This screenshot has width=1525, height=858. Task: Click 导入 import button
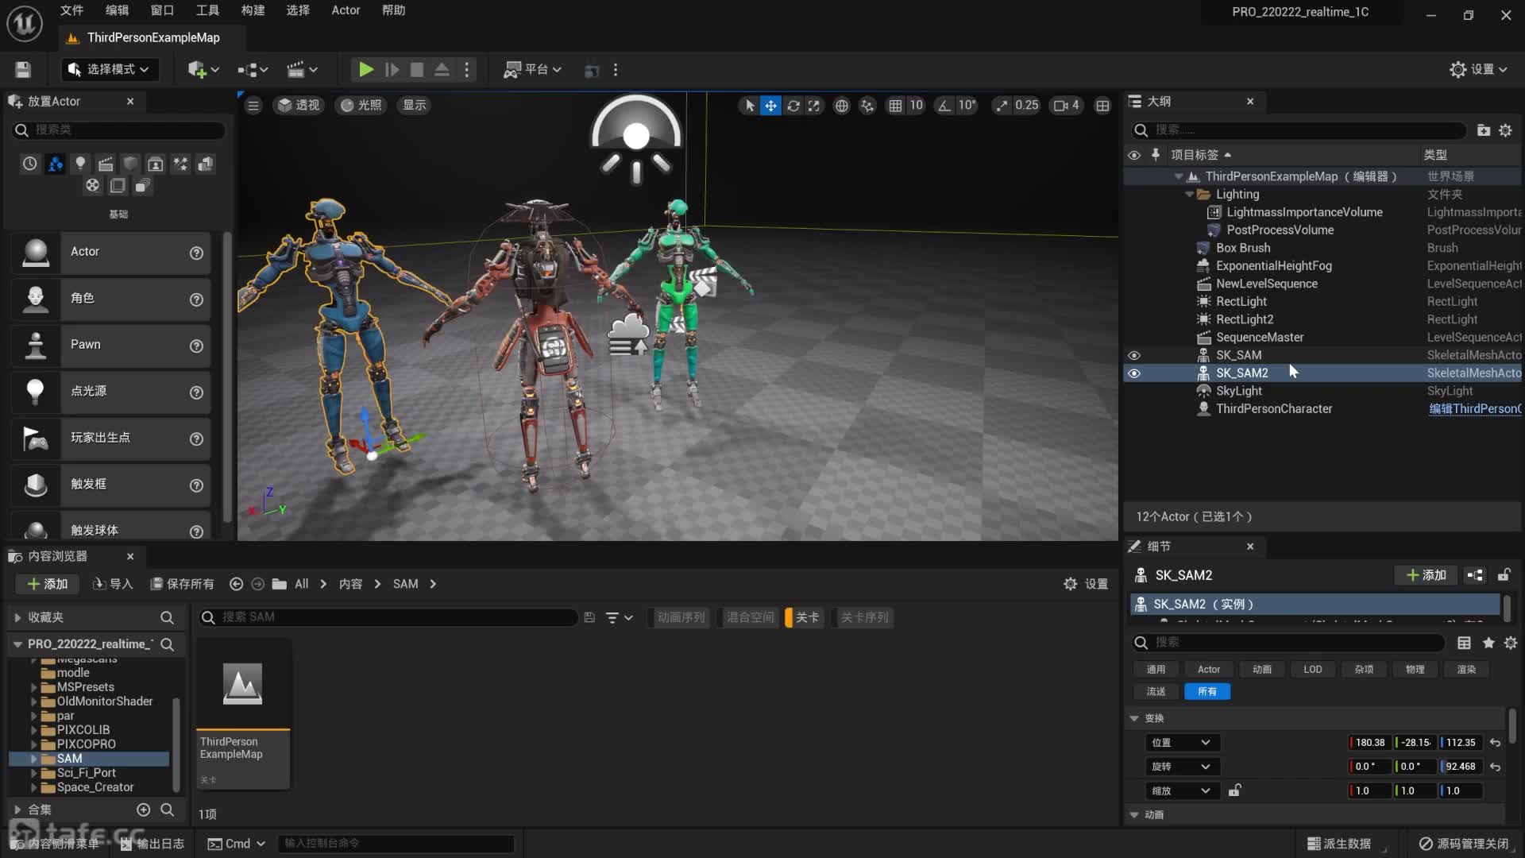113,584
